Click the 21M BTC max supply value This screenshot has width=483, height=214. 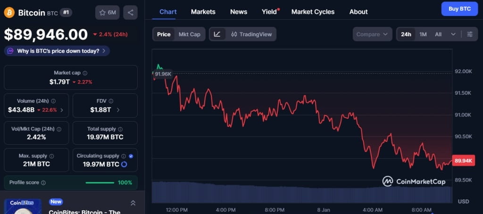tap(36, 164)
